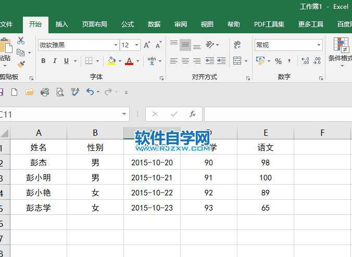Apply cell borders icon
Image resolution: width=352 pixels, height=257 pixels.
pos(89,61)
